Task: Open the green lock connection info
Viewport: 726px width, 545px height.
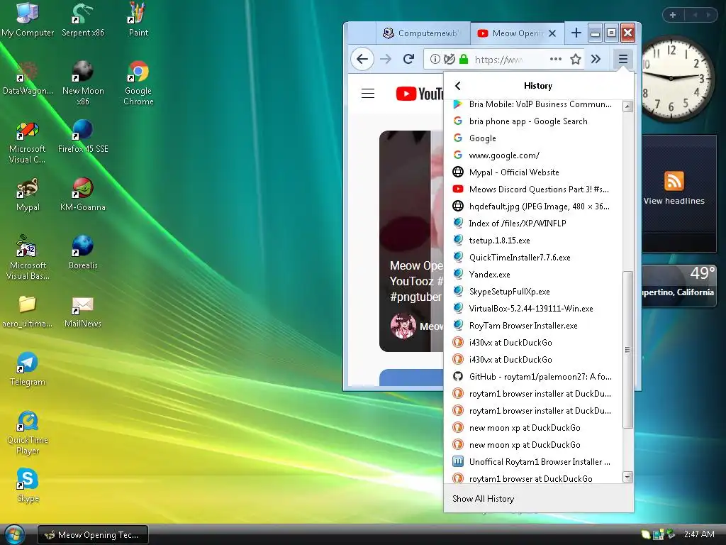Action: 464,59
